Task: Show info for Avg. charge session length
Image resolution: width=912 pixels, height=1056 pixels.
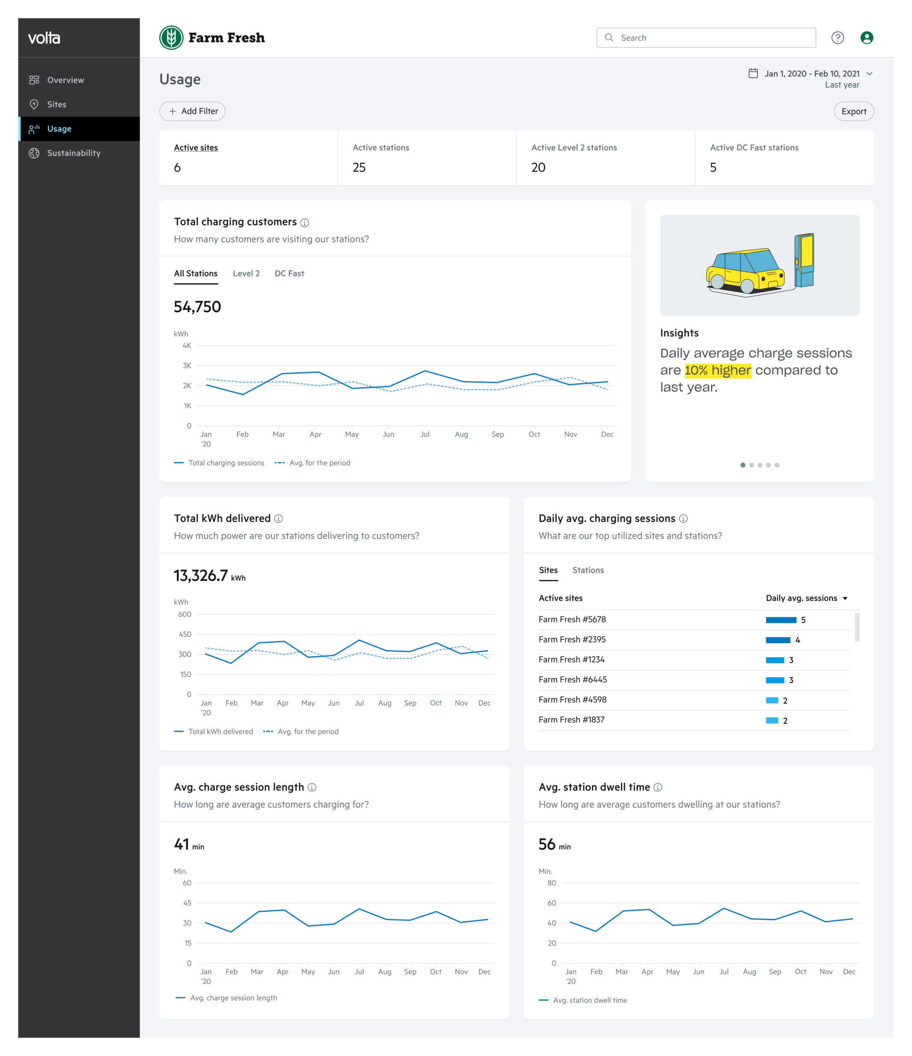Action: [x=311, y=787]
